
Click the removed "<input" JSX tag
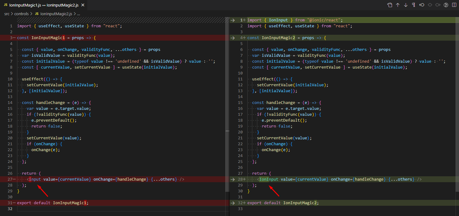pos(34,179)
